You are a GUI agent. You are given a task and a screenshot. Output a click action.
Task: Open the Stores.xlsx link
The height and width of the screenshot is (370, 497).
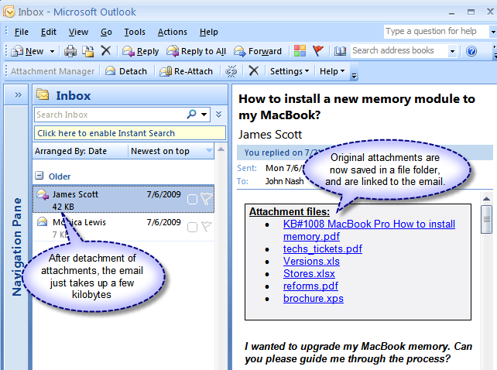tap(309, 273)
